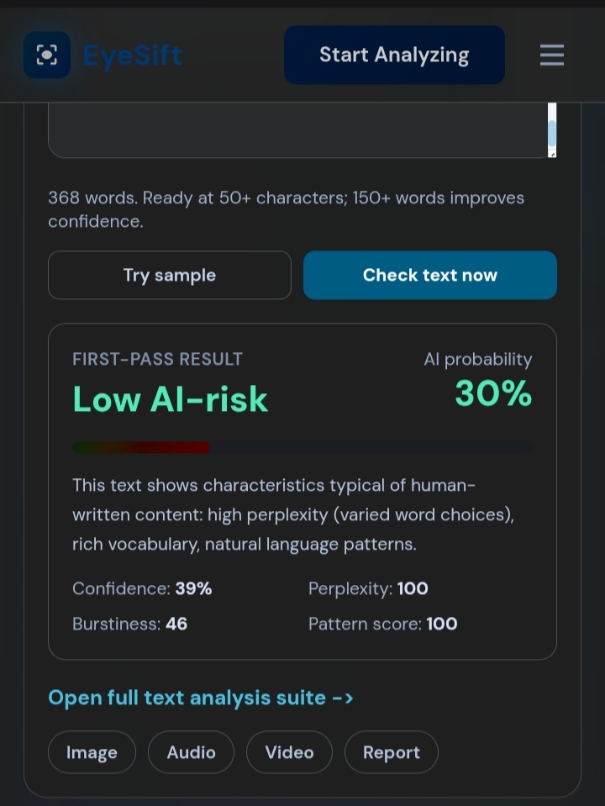Viewport: 605px width, 806px height.
Task: Click the text area scrollbar thumb
Action: point(552,134)
